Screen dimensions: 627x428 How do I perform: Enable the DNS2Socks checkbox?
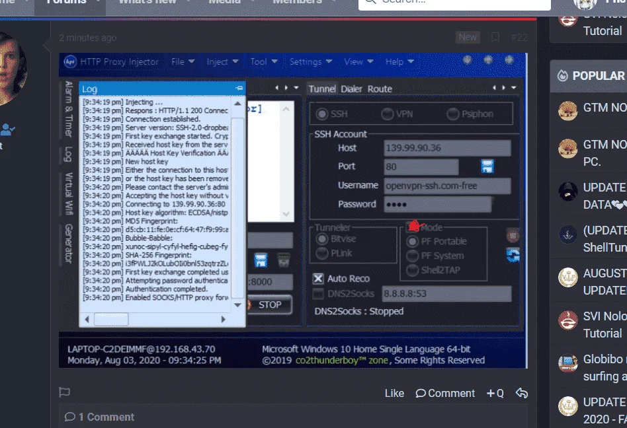click(318, 294)
